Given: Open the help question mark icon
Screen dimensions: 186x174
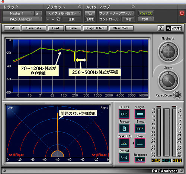Looking at the screenshot, I should (x=161, y=28).
